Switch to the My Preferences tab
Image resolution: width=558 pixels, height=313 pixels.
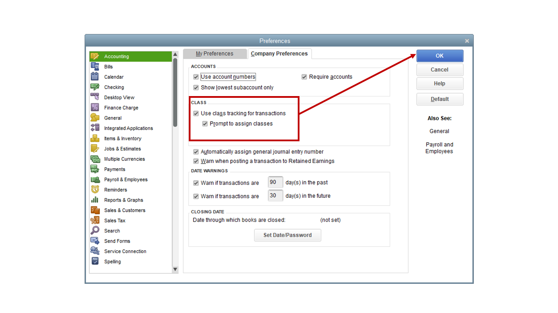click(x=214, y=53)
